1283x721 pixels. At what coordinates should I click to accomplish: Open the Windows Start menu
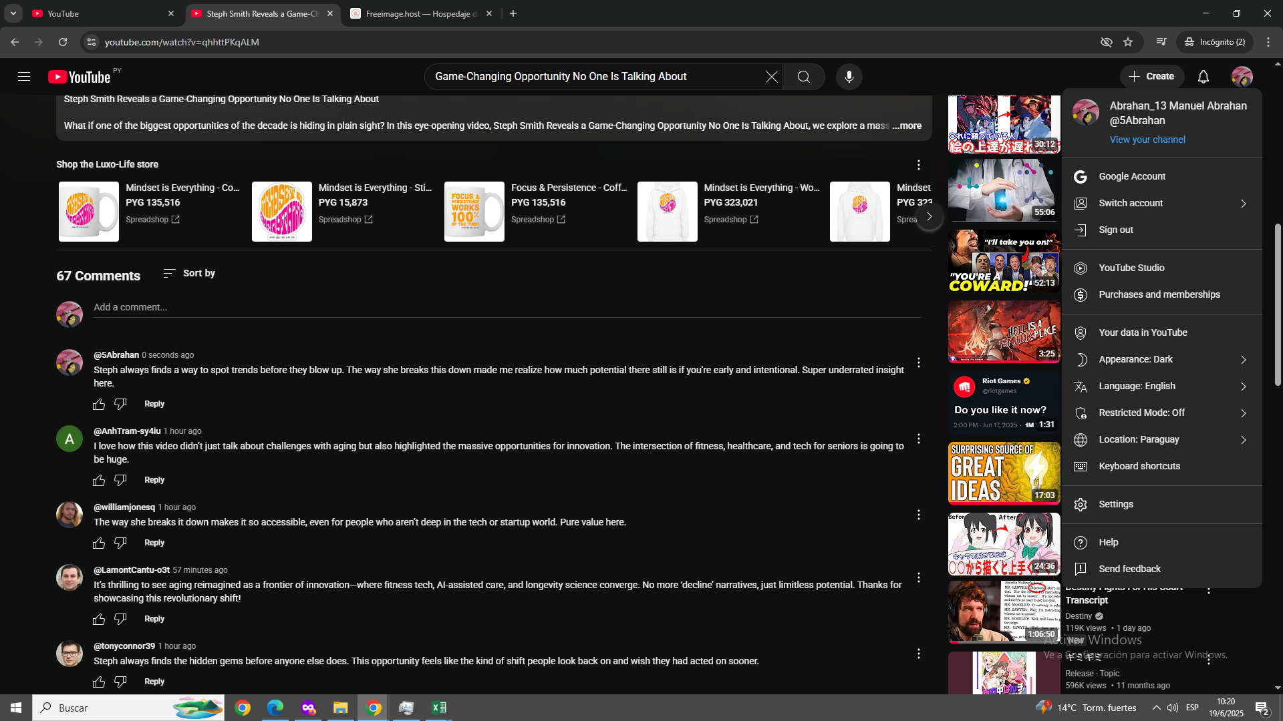16,708
